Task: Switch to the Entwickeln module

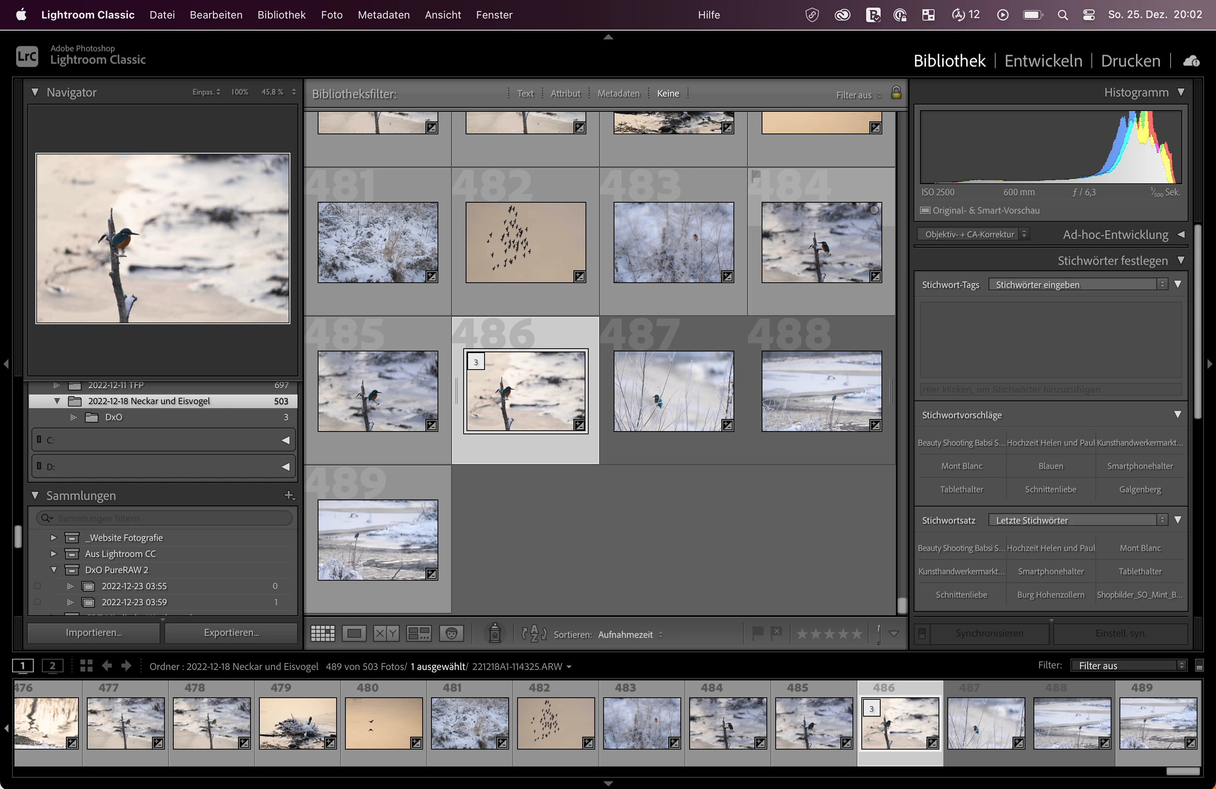Action: pyautogui.click(x=1043, y=61)
